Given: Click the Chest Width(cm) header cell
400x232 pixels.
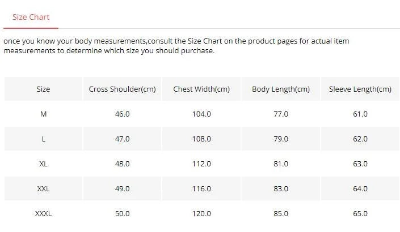Looking at the screenshot, I should pos(201,89).
